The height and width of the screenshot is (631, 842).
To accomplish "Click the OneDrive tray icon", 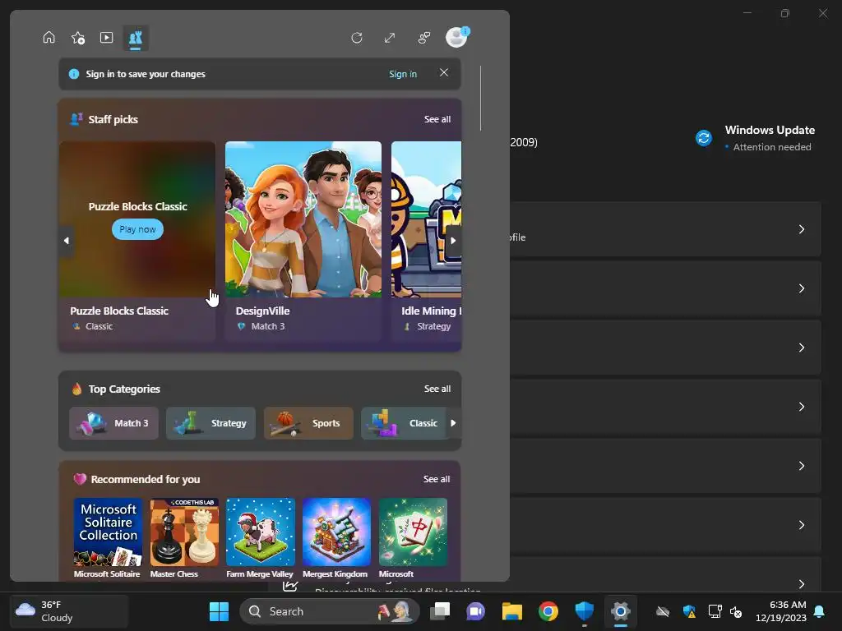I will tap(663, 611).
